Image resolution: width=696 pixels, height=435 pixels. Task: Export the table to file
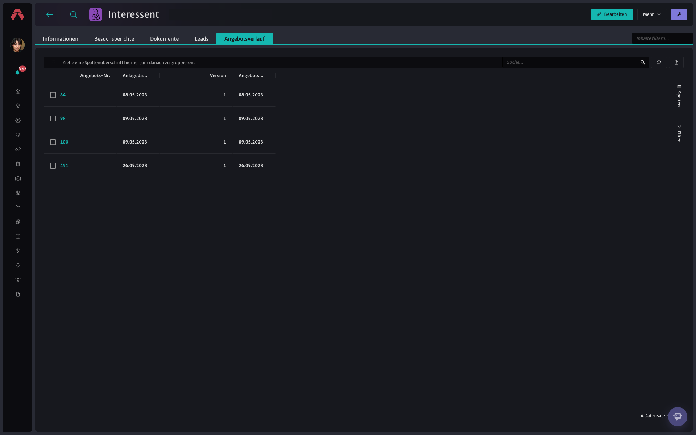[676, 62]
